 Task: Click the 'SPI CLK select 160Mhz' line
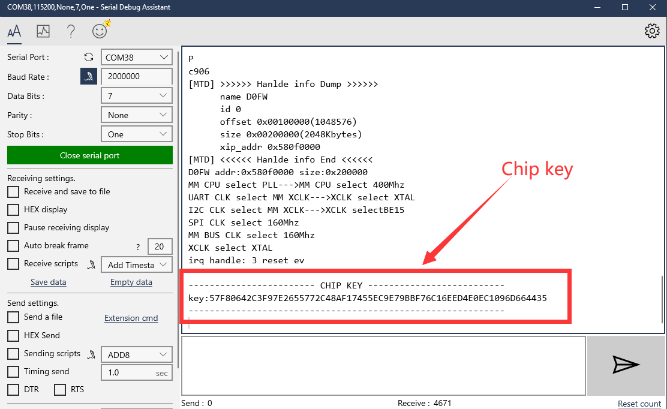244,222
